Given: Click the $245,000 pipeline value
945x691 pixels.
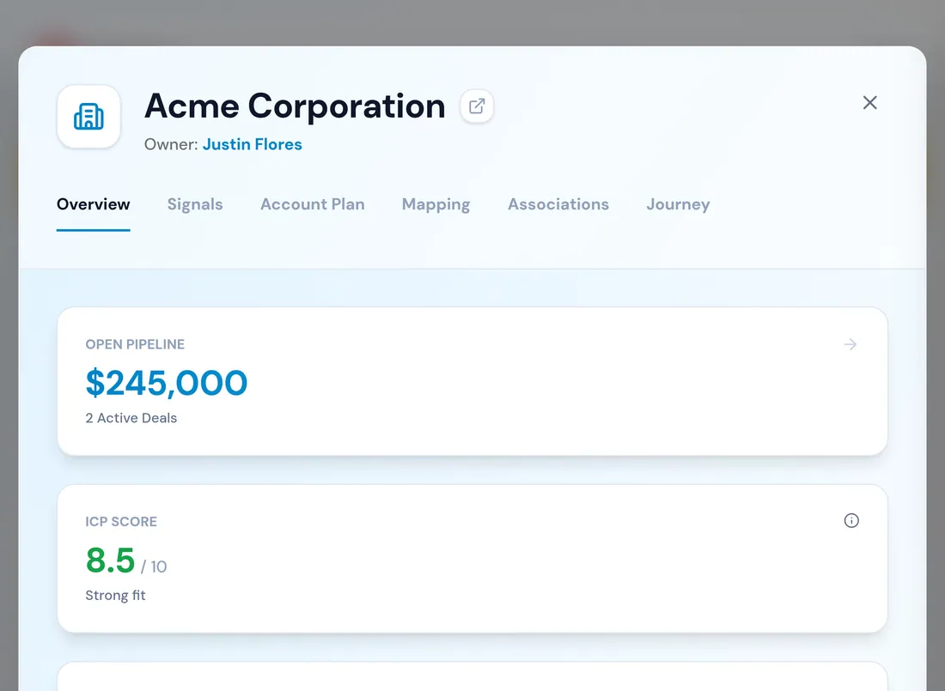Looking at the screenshot, I should click(167, 383).
